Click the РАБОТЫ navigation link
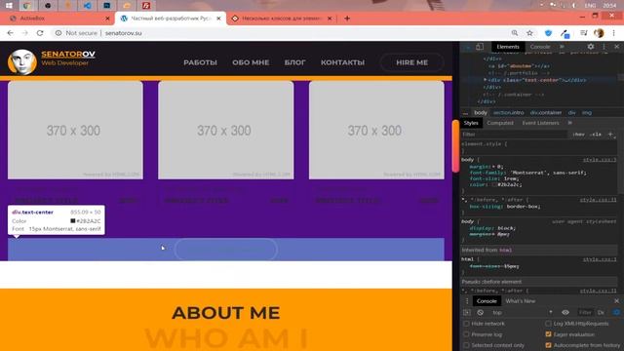The height and width of the screenshot is (351, 624). 200,62
